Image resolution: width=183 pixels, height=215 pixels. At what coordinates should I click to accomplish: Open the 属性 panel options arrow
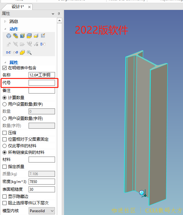tap(53, 14)
